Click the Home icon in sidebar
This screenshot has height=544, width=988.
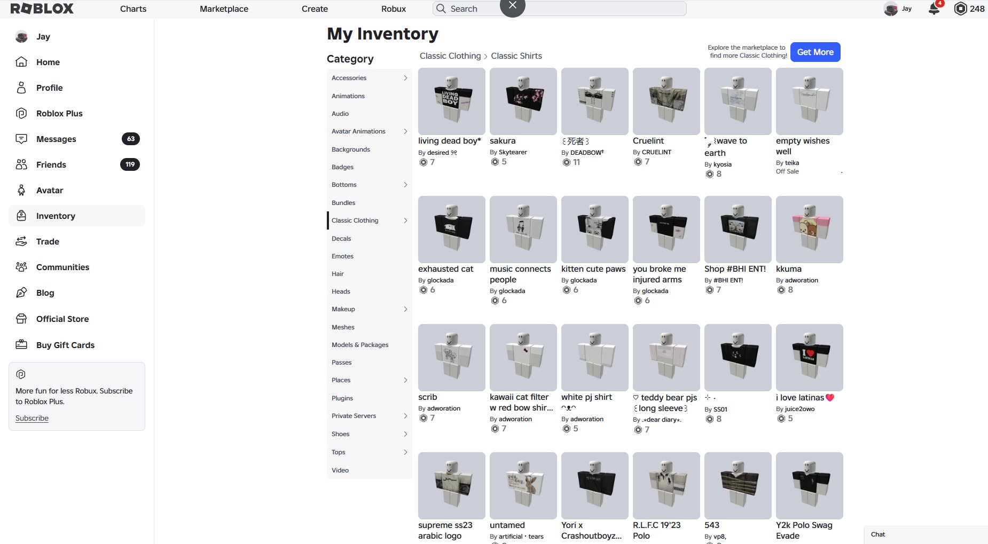pyautogui.click(x=21, y=62)
